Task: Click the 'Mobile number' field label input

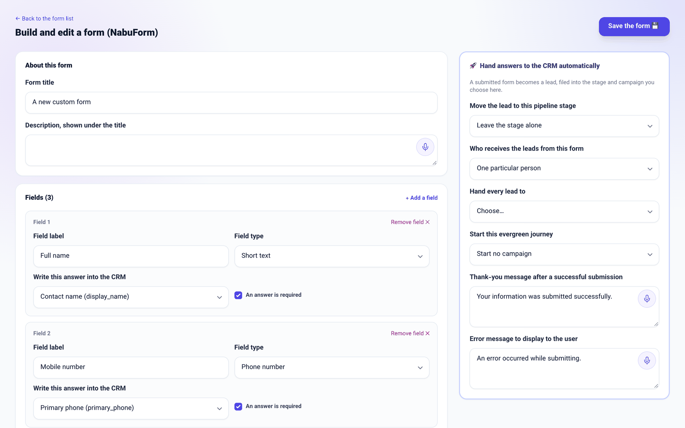Action: pyautogui.click(x=131, y=368)
